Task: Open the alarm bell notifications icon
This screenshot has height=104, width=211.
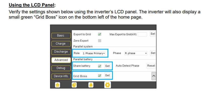Action: 91,85
